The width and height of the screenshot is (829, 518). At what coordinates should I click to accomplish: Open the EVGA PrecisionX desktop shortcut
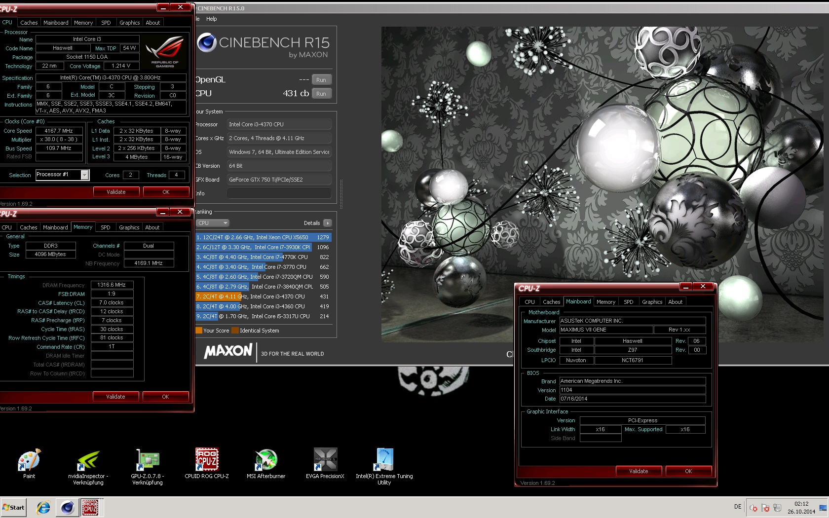tap(325, 464)
